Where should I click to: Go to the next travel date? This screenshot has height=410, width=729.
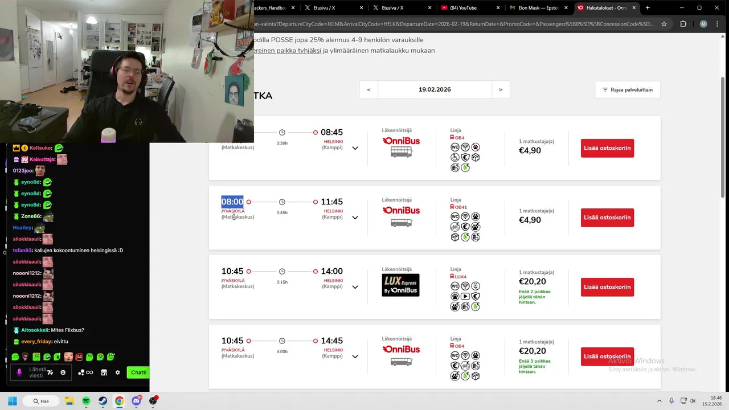pos(501,89)
